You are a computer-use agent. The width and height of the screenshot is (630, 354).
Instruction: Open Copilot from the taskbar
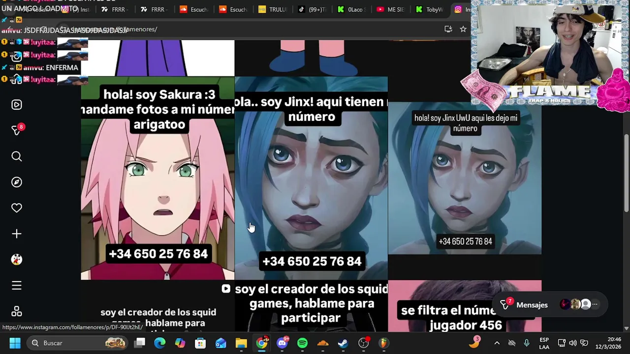[180, 343]
